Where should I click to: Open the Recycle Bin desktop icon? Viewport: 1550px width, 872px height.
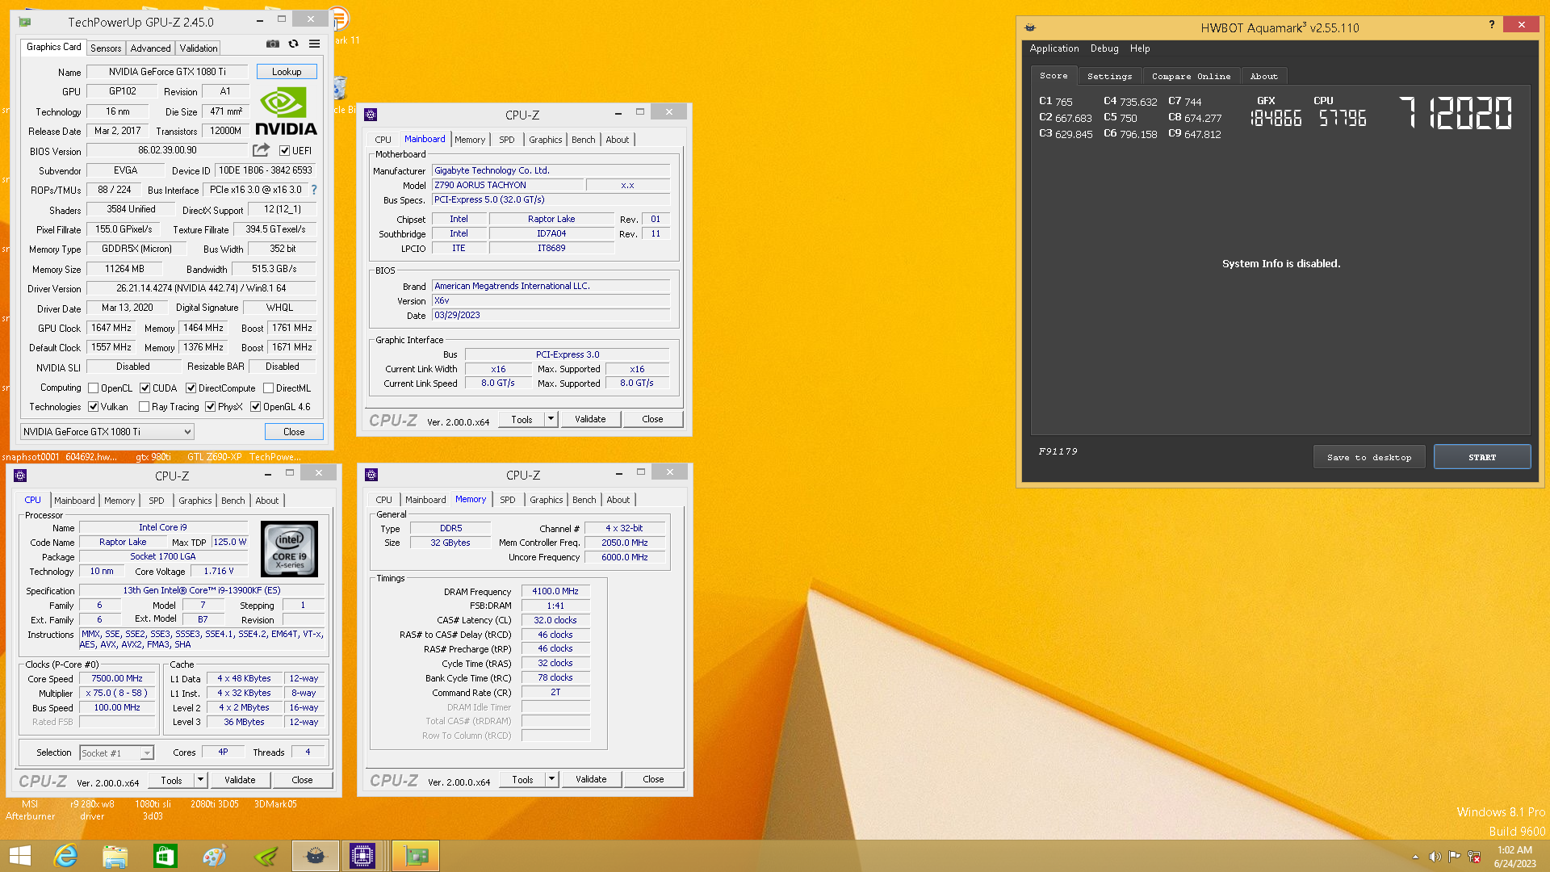coord(340,89)
